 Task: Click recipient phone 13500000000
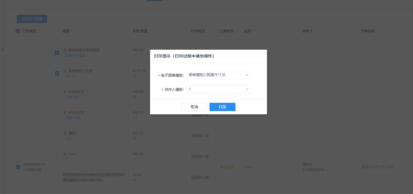(313, 170)
